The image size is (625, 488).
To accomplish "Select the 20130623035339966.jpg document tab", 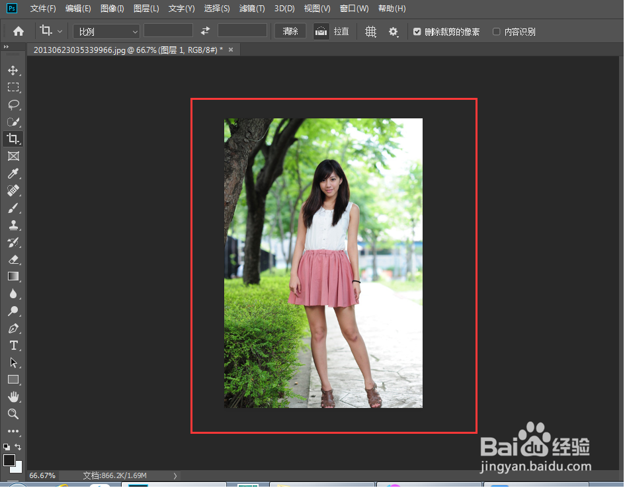I will click(x=128, y=50).
